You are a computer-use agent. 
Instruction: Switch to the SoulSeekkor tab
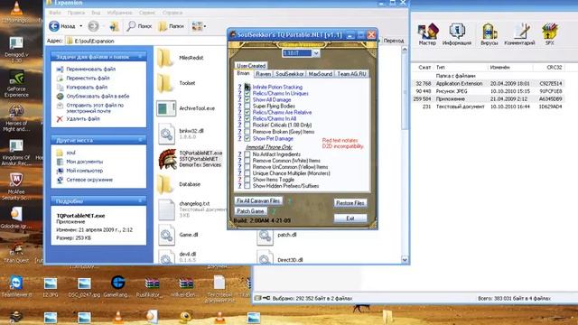(290, 74)
